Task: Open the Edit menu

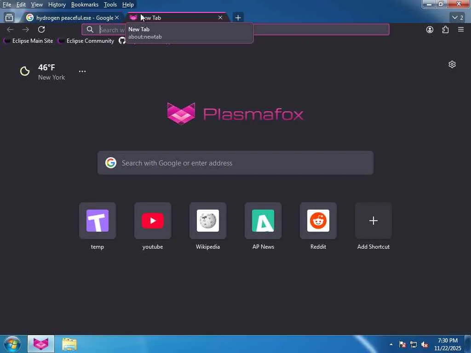Action: [x=21, y=5]
